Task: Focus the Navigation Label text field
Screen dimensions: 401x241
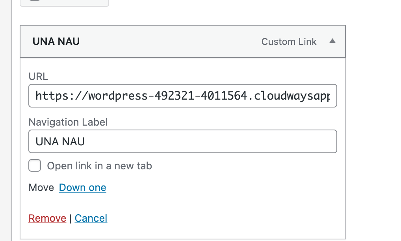Action: pos(182,141)
